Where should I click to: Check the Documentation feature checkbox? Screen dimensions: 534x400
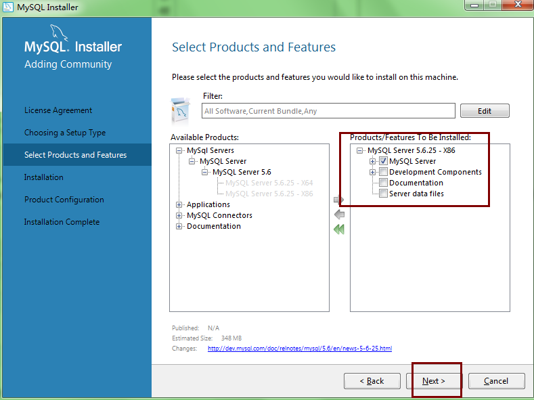384,183
